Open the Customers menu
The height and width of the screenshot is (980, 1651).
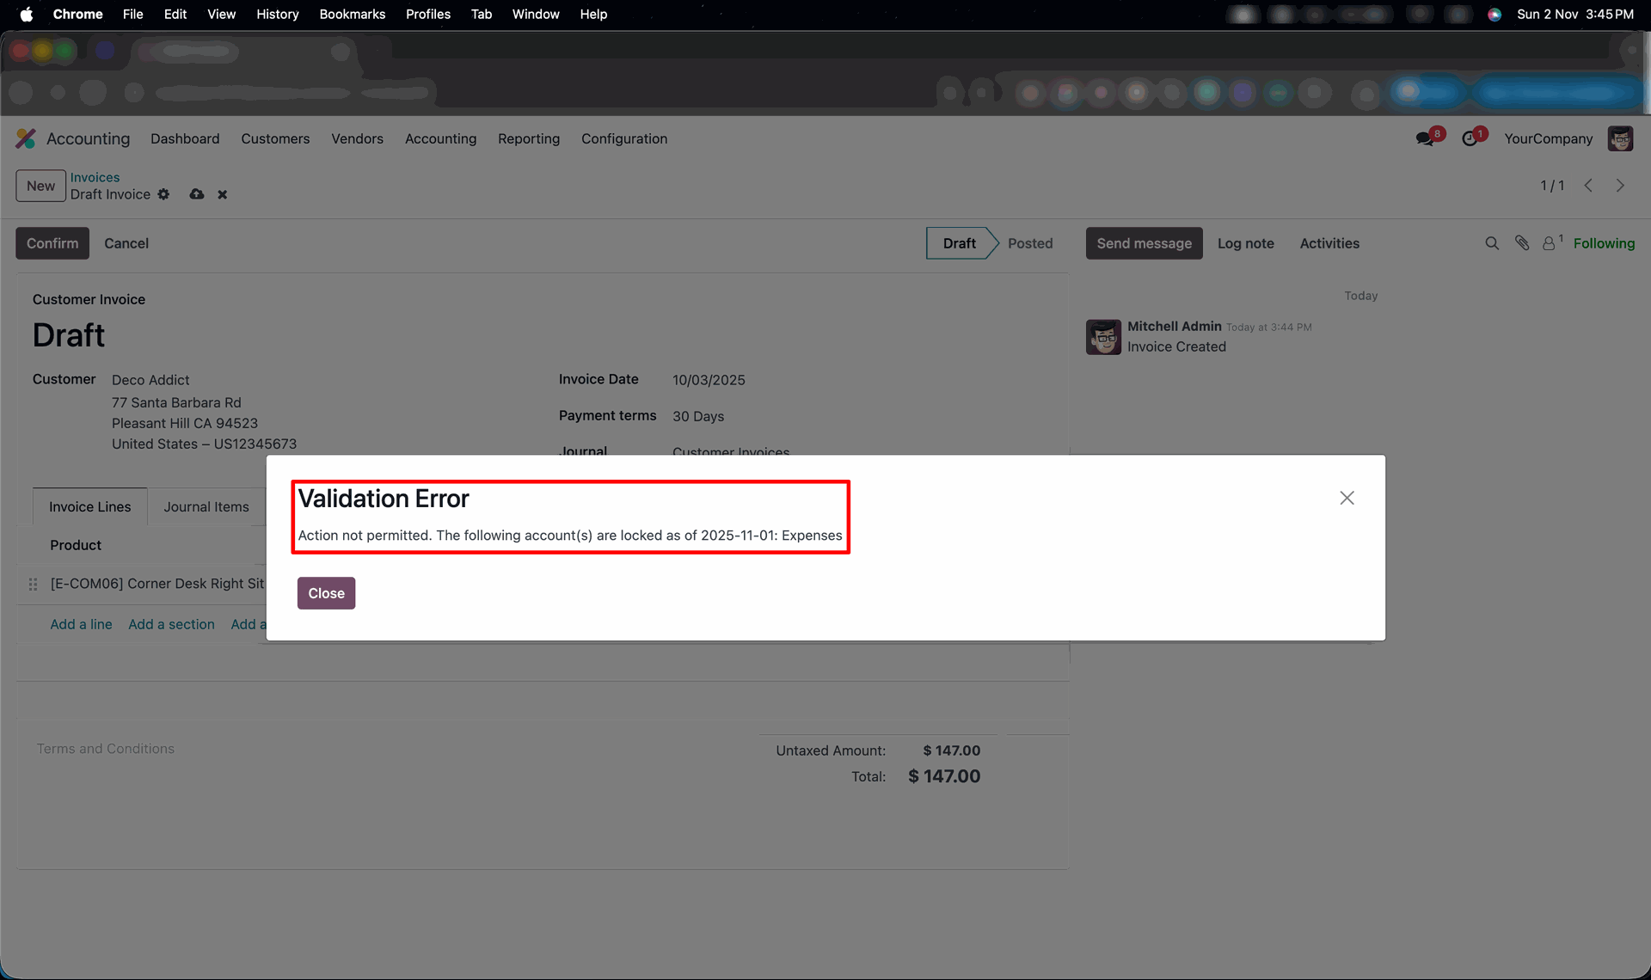(275, 138)
